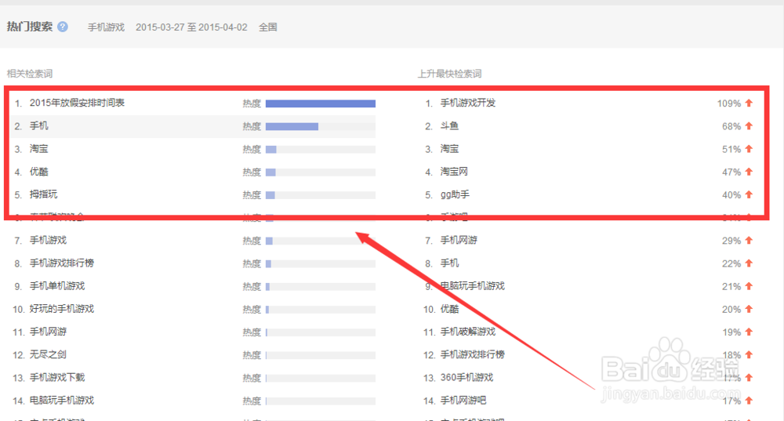Screen dimensions: 784x421
Task: Click the 相关检索词 column heading
Action: 30,74
